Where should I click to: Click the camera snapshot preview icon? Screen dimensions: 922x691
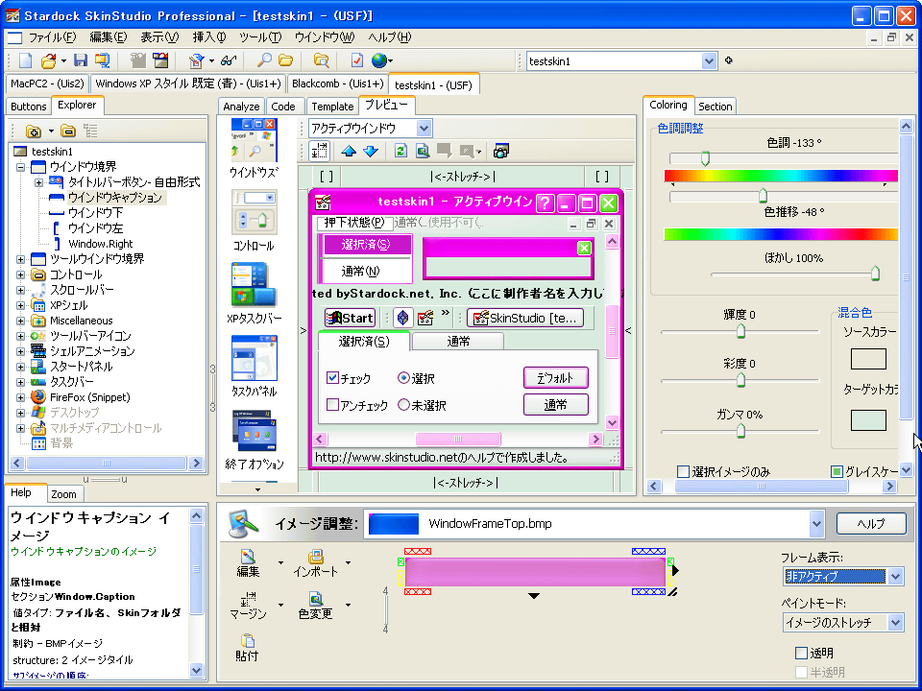coord(500,151)
